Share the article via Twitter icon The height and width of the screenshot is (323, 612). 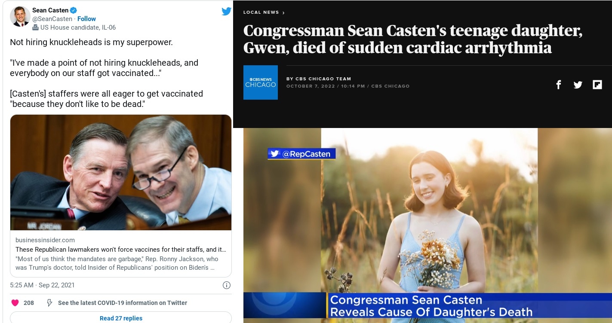point(578,85)
